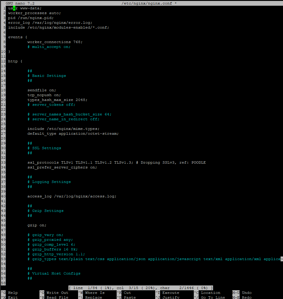Click the commented server_tokens off line
The image size is (283, 299).
tap(51, 105)
